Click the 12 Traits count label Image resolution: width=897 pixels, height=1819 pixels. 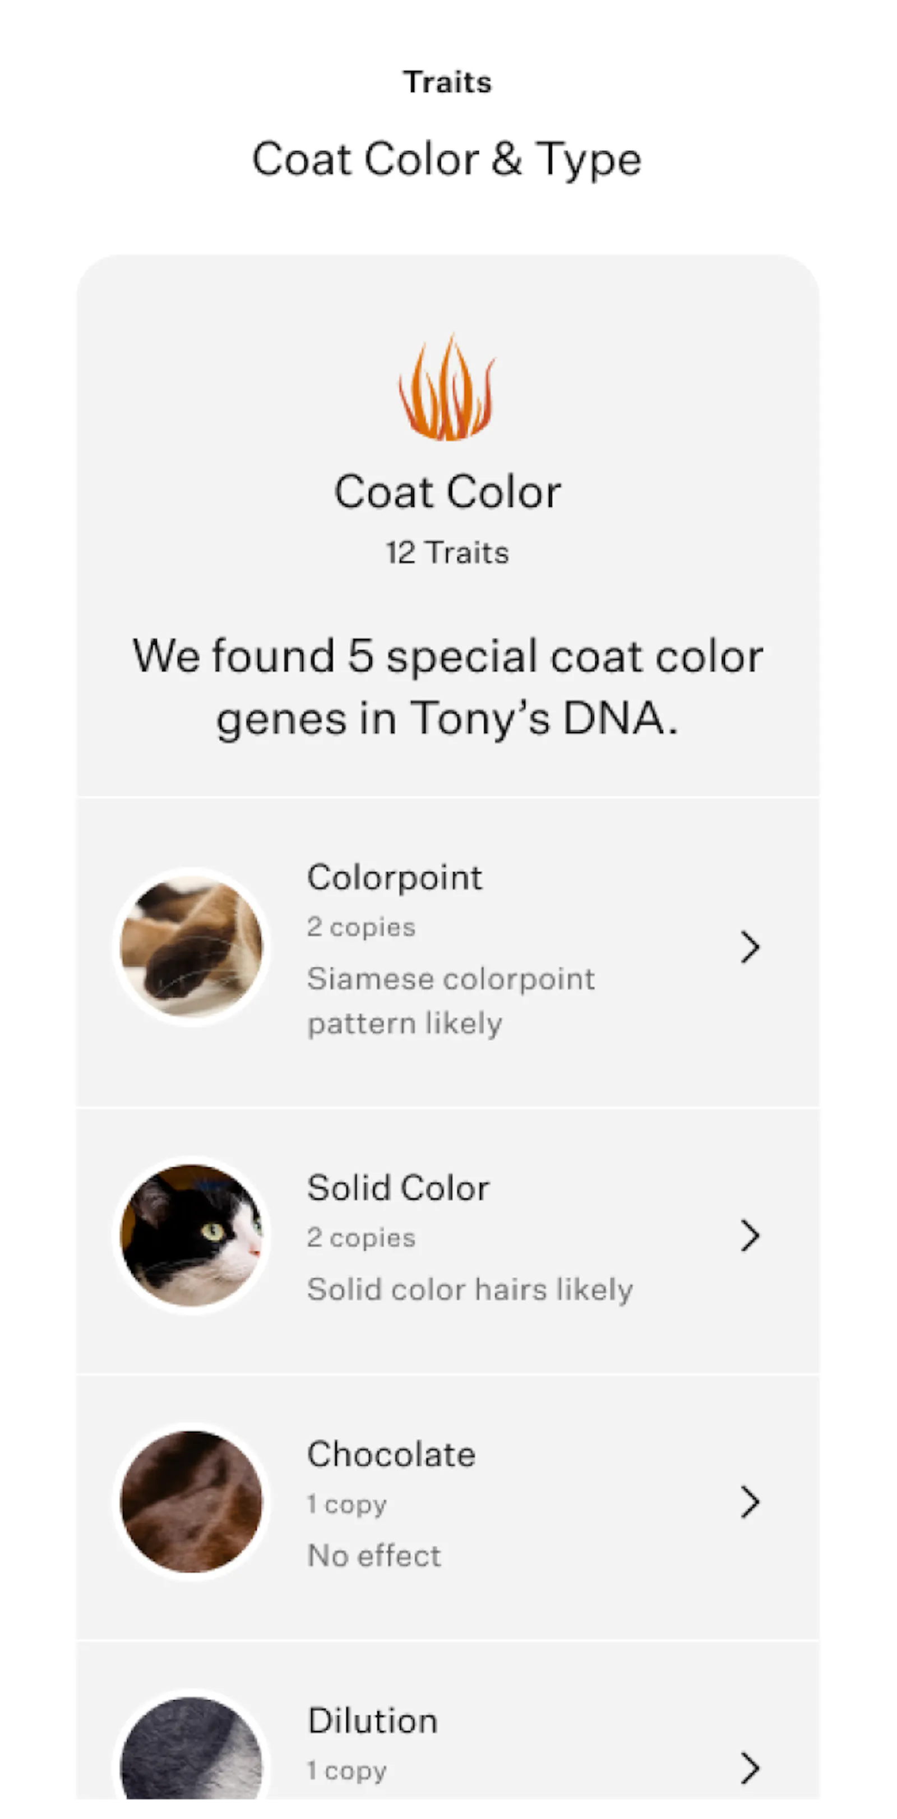(x=446, y=553)
